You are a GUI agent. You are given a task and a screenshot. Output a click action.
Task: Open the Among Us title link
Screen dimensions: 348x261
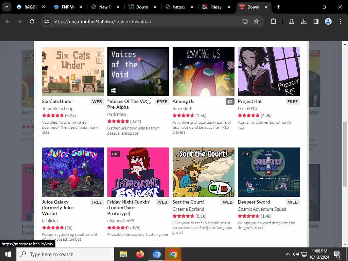point(183,101)
